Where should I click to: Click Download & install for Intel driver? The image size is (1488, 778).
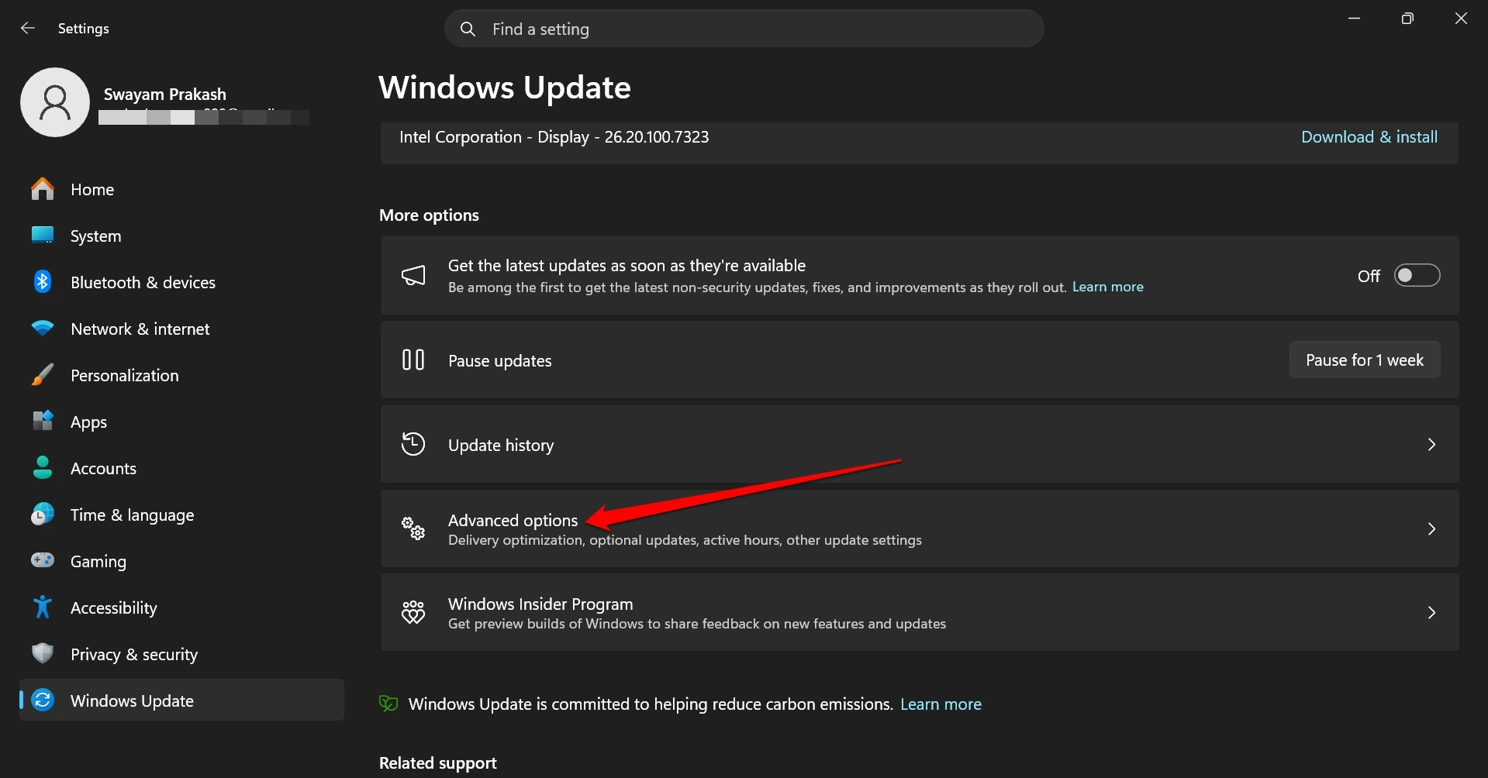click(x=1368, y=136)
